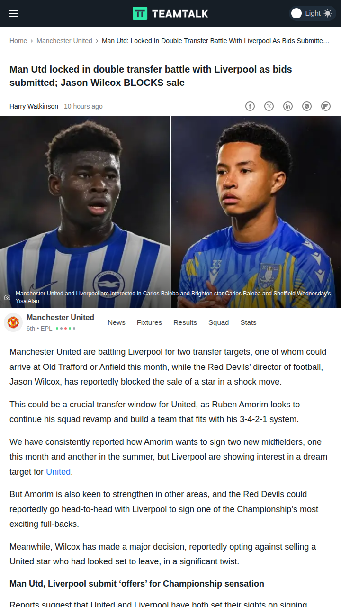The width and height of the screenshot is (341, 607).
Task: Toggle the Light theme switch
Action: [312, 13]
